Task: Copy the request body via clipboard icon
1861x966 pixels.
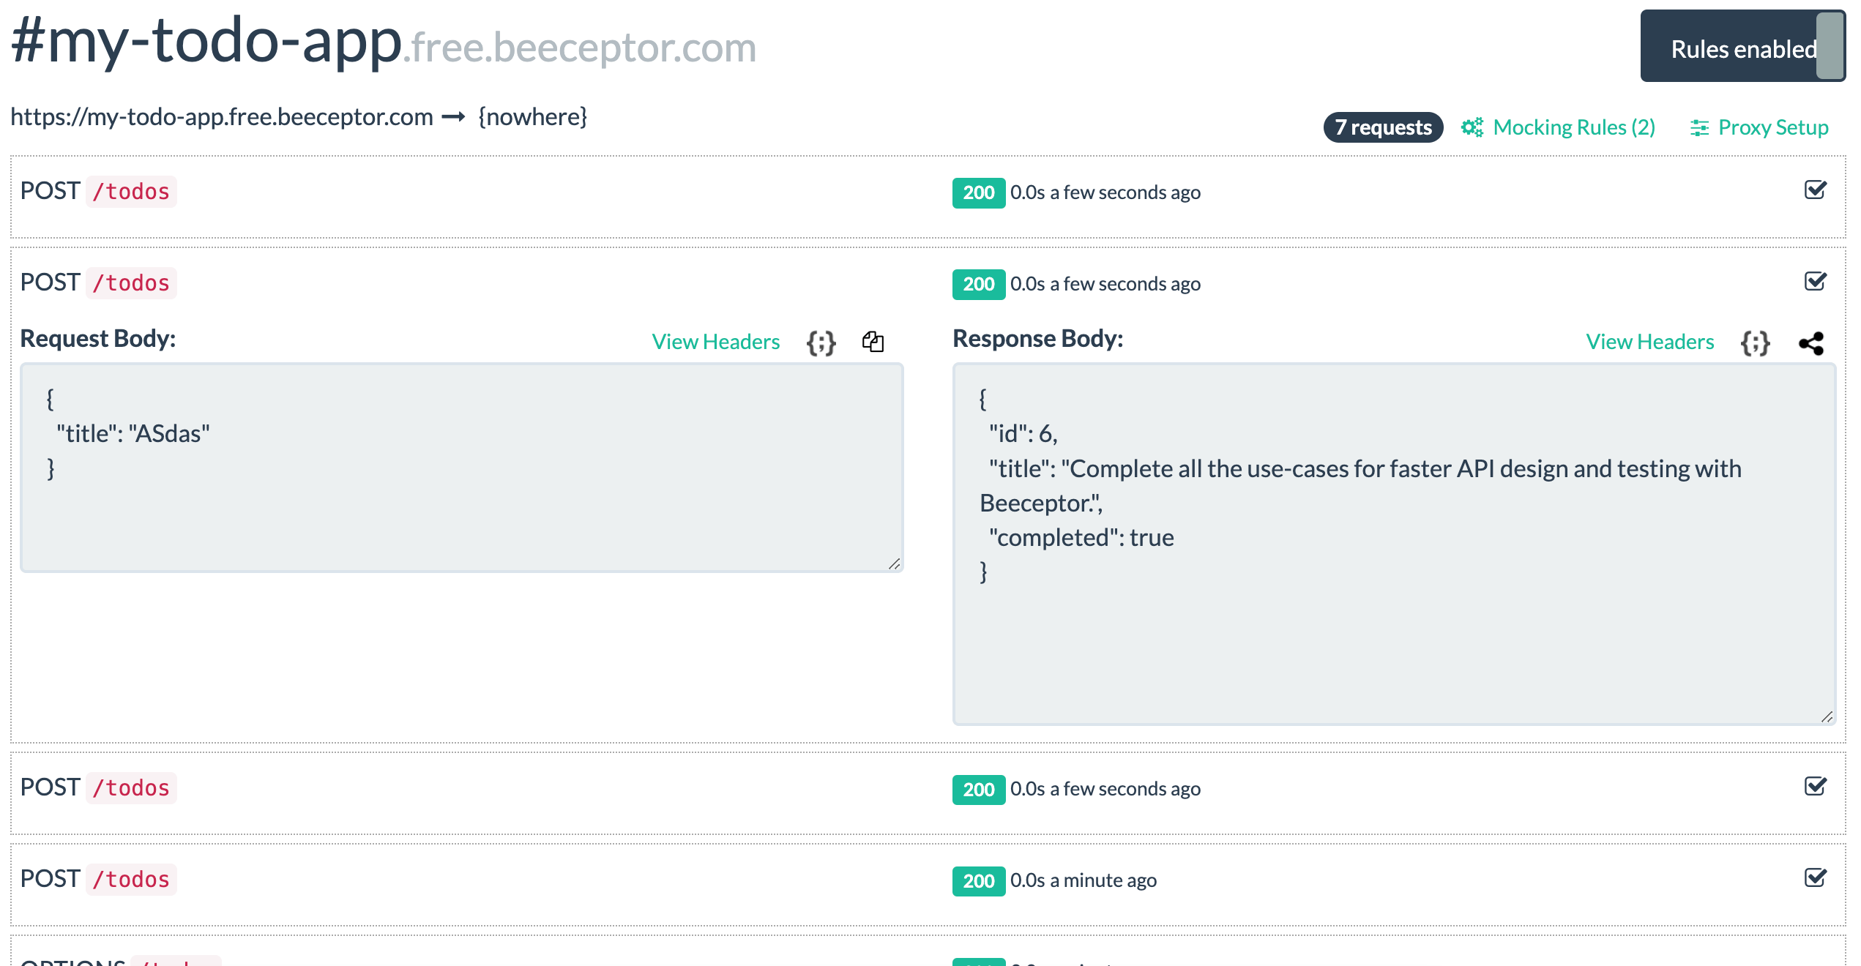Action: click(873, 342)
